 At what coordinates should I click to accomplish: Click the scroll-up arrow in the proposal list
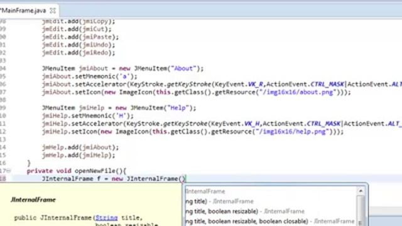(361, 191)
